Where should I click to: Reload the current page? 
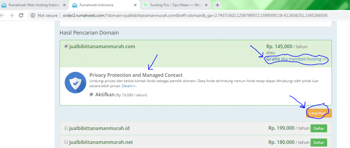(21, 15)
